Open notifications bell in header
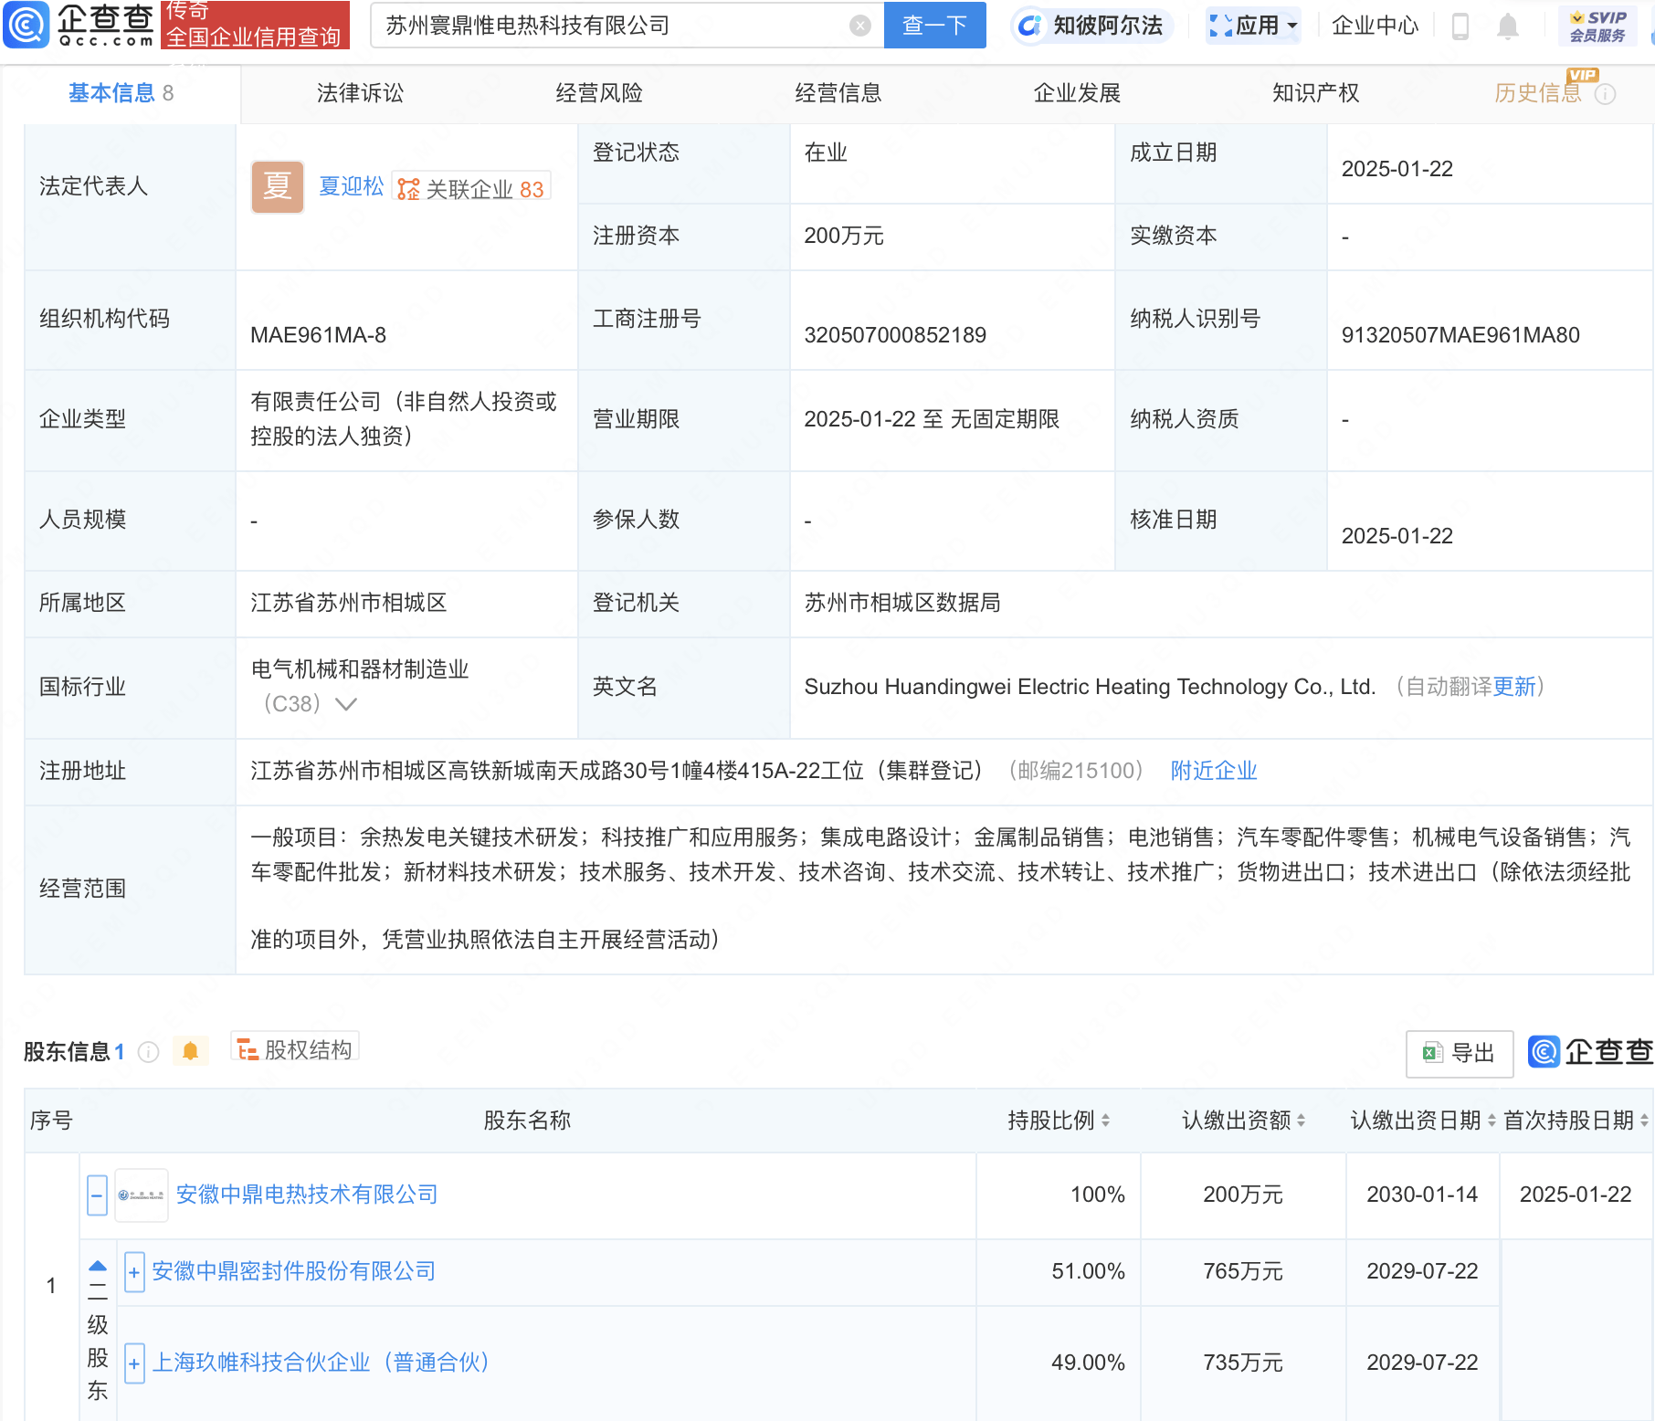The width and height of the screenshot is (1655, 1421). [x=1508, y=26]
